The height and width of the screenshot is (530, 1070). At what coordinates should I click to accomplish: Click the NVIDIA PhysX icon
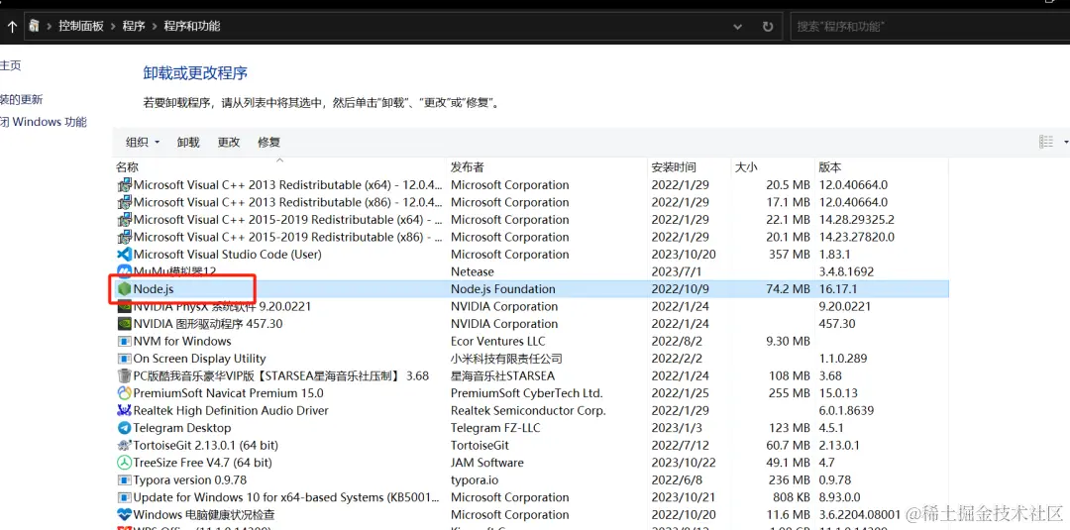124,306
